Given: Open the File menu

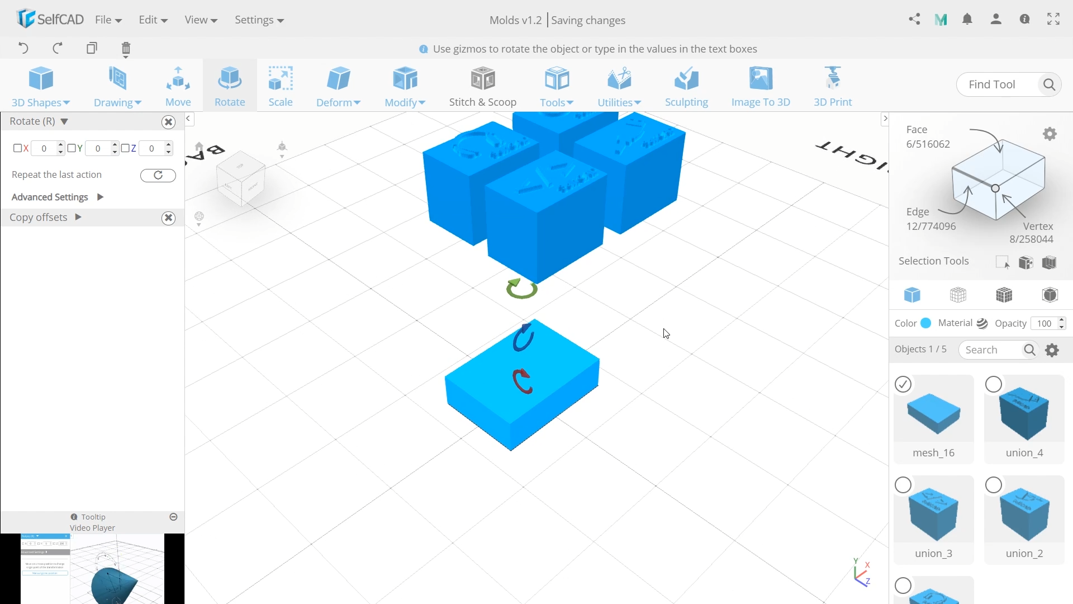Looking at the screenshot, I should coord(108,20).
